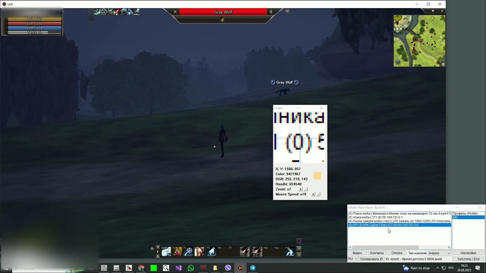Collapse target window with up arrow
This screenshot has height=273, width=486.
tap(175, 12)
